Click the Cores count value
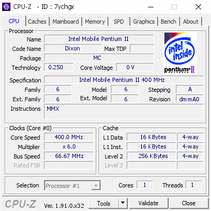The height and width of the screenshot is (211, 211). pos(145,185)
